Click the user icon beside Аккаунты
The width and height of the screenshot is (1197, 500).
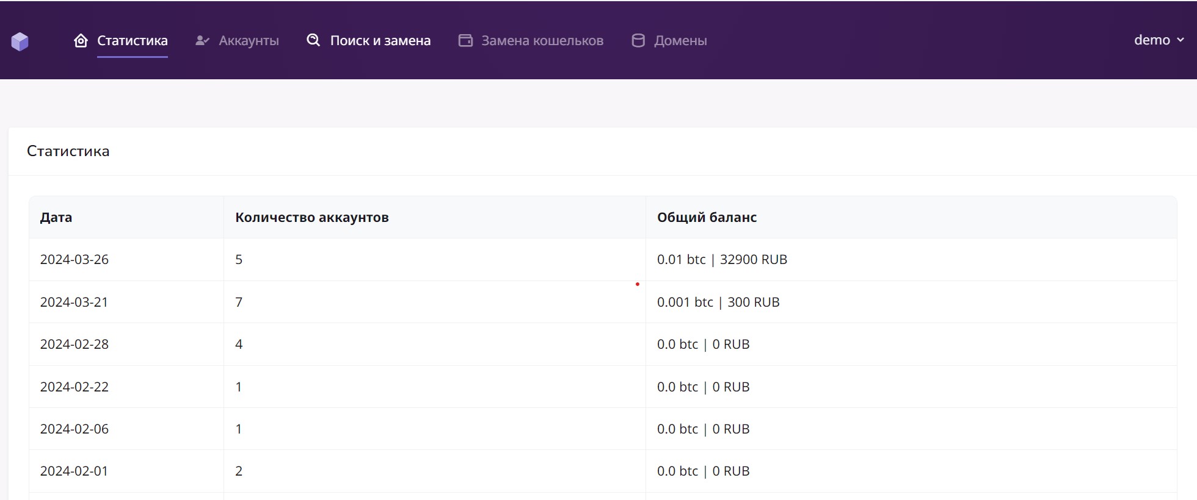pos(202,41)
